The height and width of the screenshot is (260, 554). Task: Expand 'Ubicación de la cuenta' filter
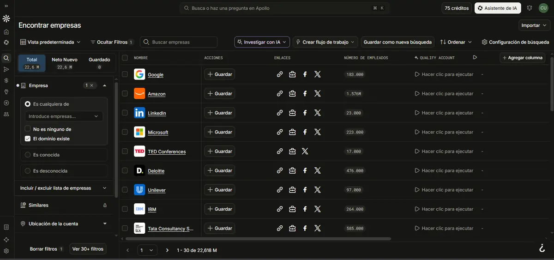64,224
